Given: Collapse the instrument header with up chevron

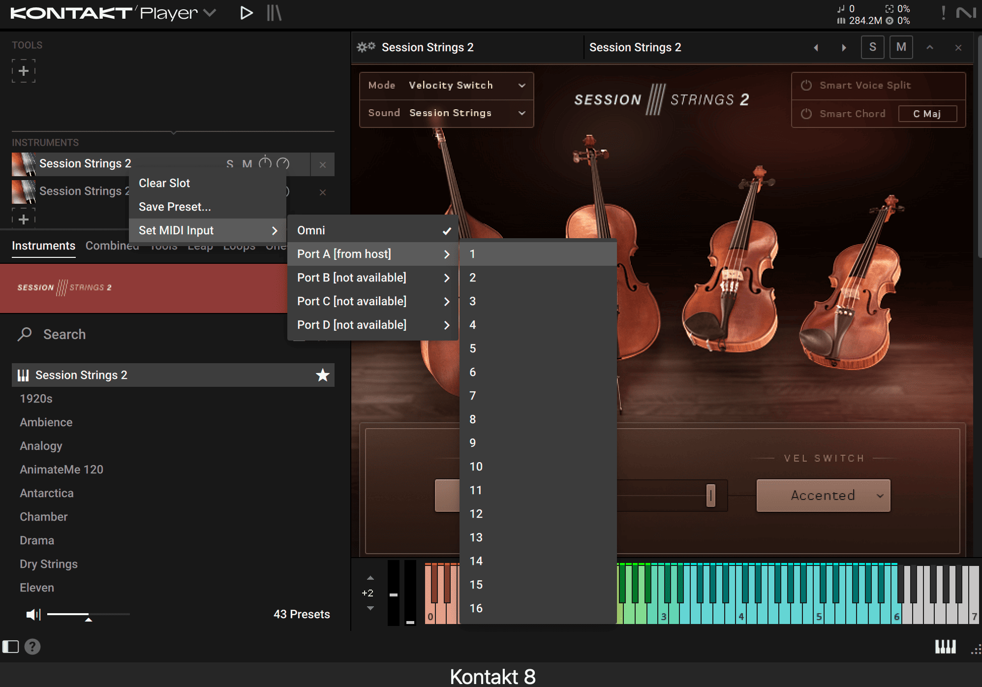Looking at the screenshot, I should (x=930, y=47).
